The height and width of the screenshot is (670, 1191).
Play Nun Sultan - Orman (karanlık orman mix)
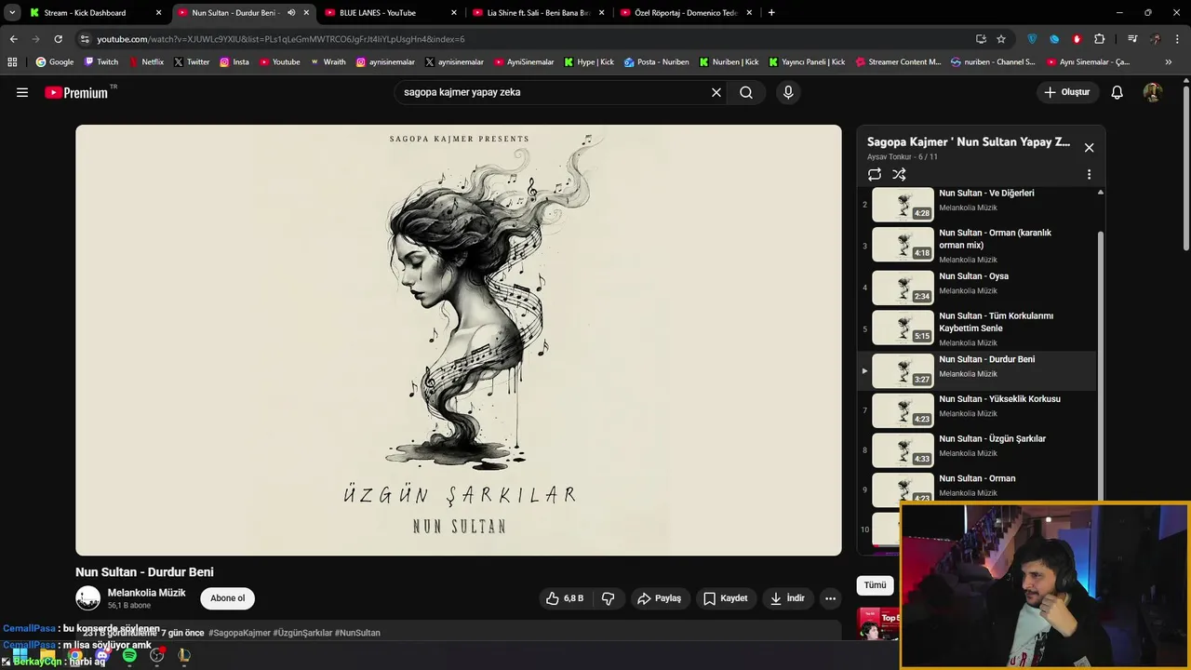pyautogui.click(x=979, y=246)
